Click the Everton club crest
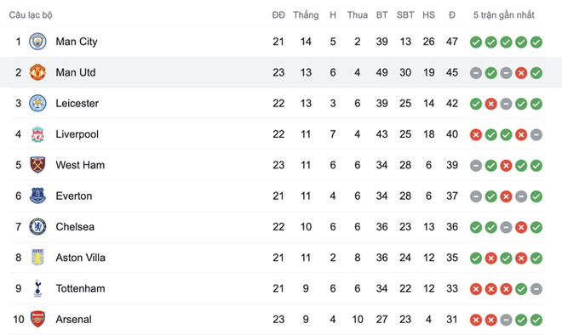 click(37, 196)
